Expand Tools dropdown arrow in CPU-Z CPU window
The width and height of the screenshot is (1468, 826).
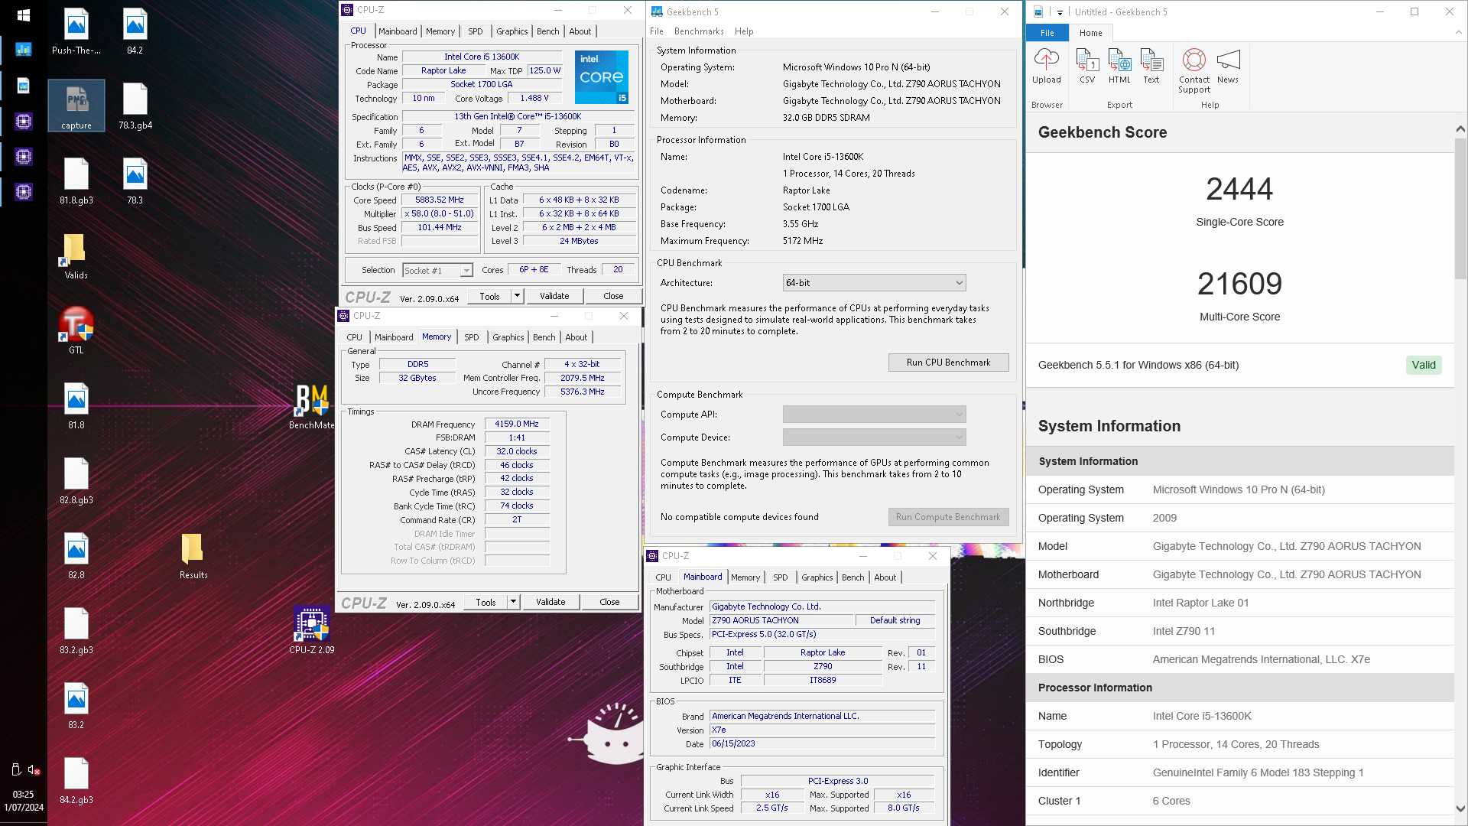tap(517, 296)
